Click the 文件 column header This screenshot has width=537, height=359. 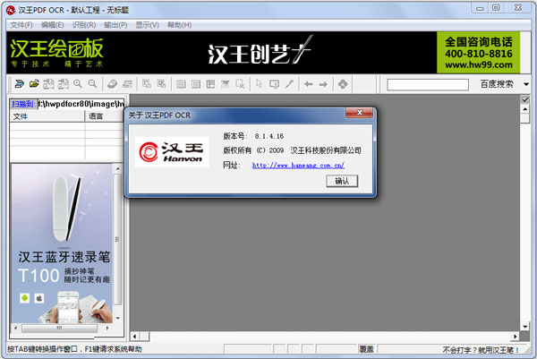[x=47, y=116]
